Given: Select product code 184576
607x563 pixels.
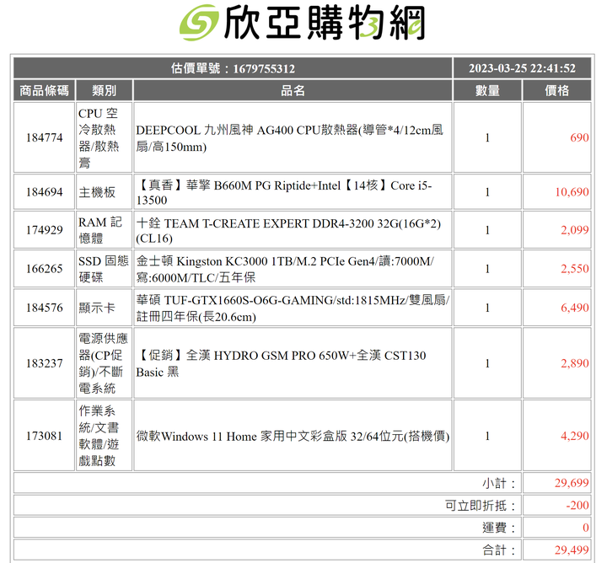Looking at the screenshot, I should [x=44, y=308].
